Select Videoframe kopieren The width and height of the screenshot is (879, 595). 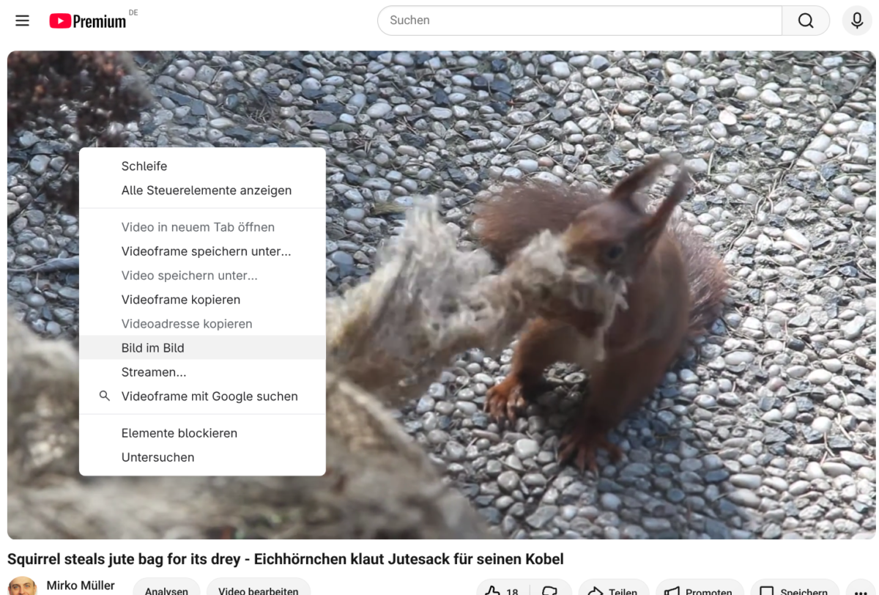tap(202, 300)
